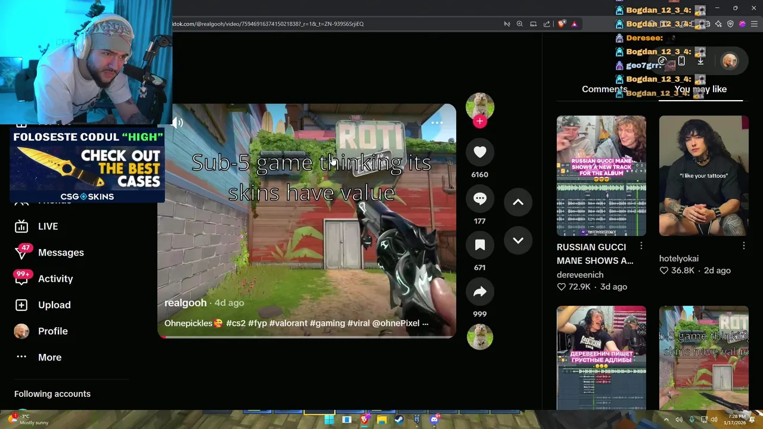Click the #valorant hashtag in caption
This screenshot has height=429, width=763.
(x=289, y=323)
